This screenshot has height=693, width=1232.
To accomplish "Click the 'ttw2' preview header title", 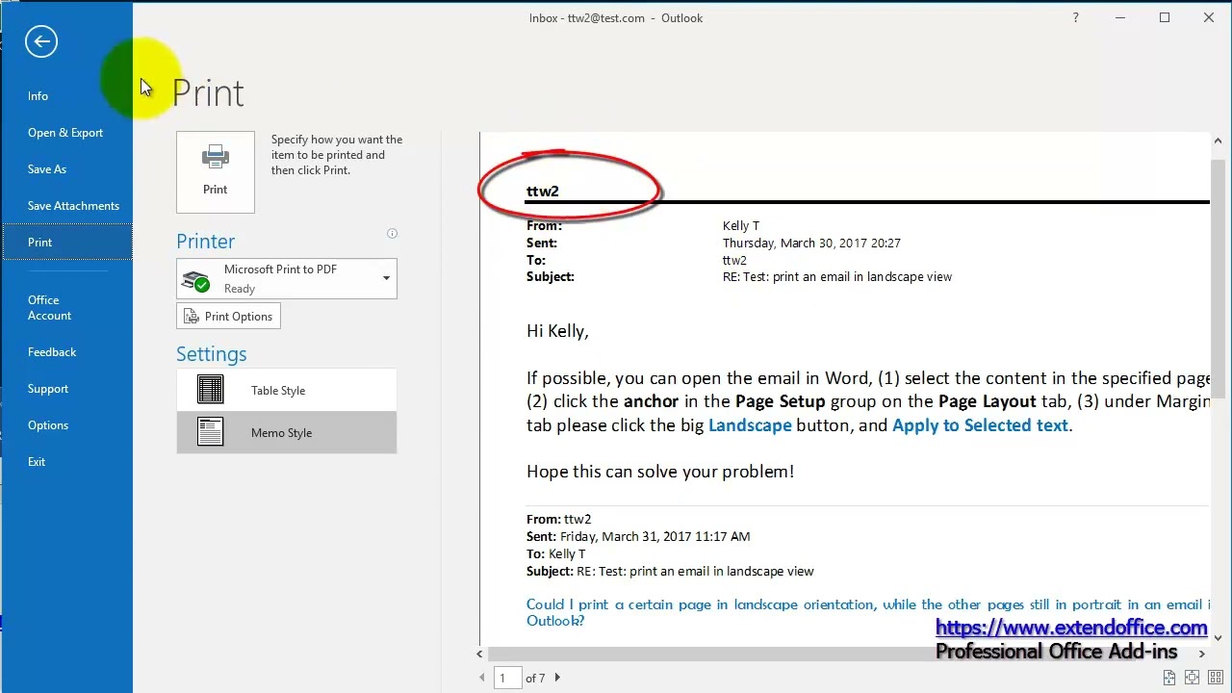I will coord(543,192).
